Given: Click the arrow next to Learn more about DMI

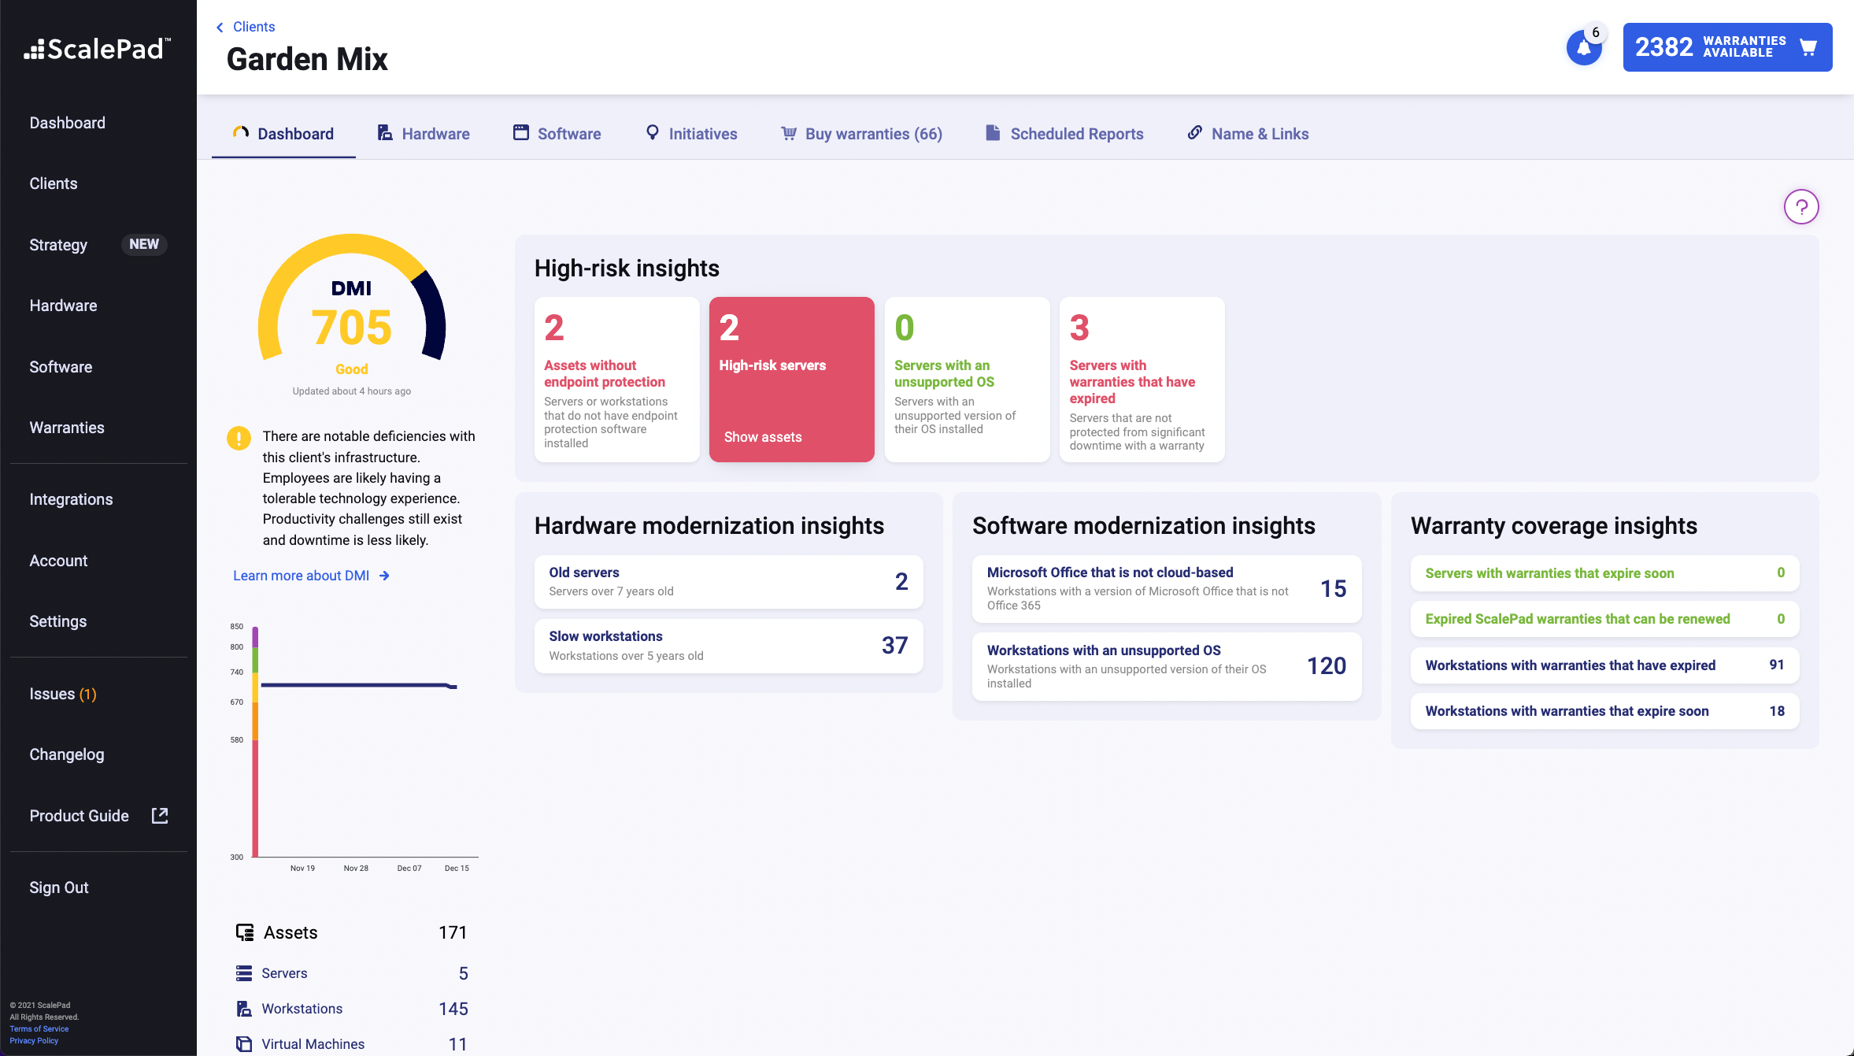Looking at the screenshot, I should pyautogui.click(x=384, y=576).
